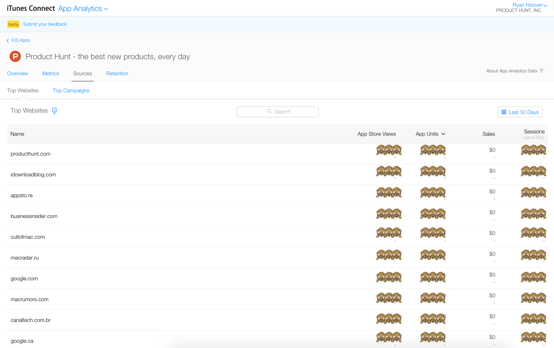Viewport: 554px width, 348px height.
Task: Click the Top Websites section heading
Action: click(29, 111)
